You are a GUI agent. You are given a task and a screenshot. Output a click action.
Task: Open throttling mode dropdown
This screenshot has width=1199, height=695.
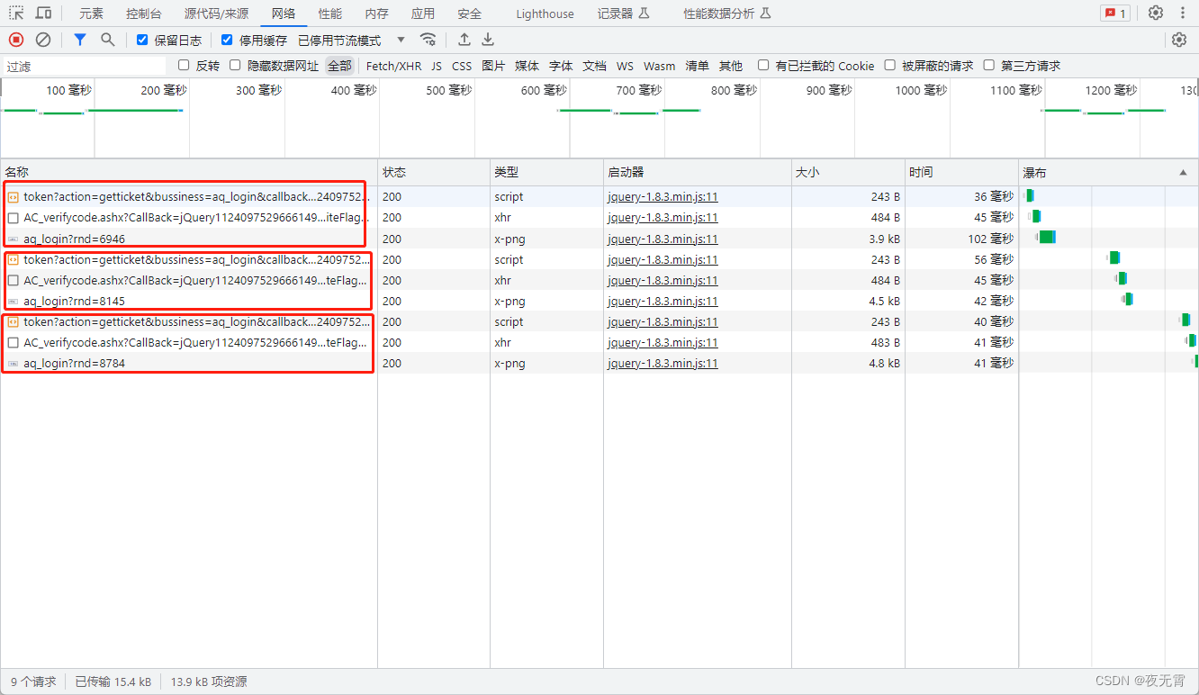(352, 41)
